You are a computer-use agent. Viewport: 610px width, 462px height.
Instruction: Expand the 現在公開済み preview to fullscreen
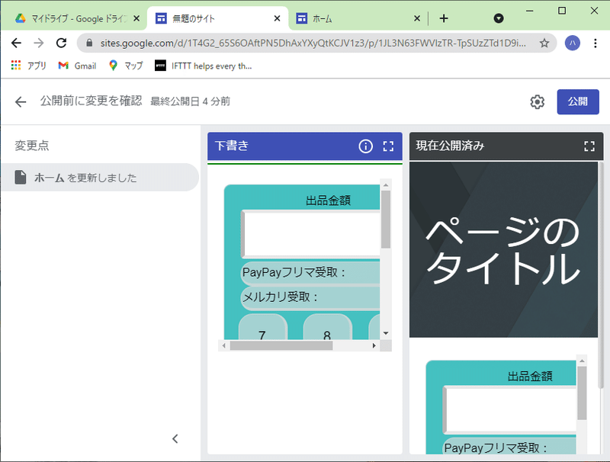point(589,146)
